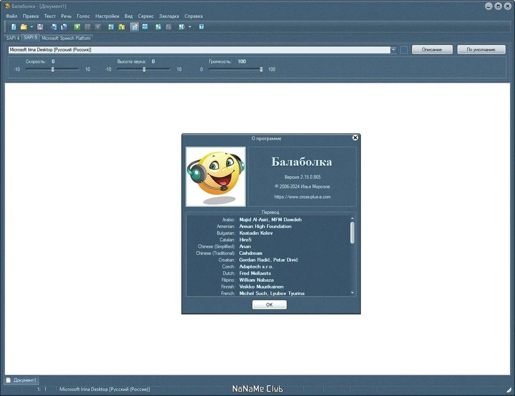Switch to the SAPI 4 tab
Screen dimensions: 515x396
13,38
